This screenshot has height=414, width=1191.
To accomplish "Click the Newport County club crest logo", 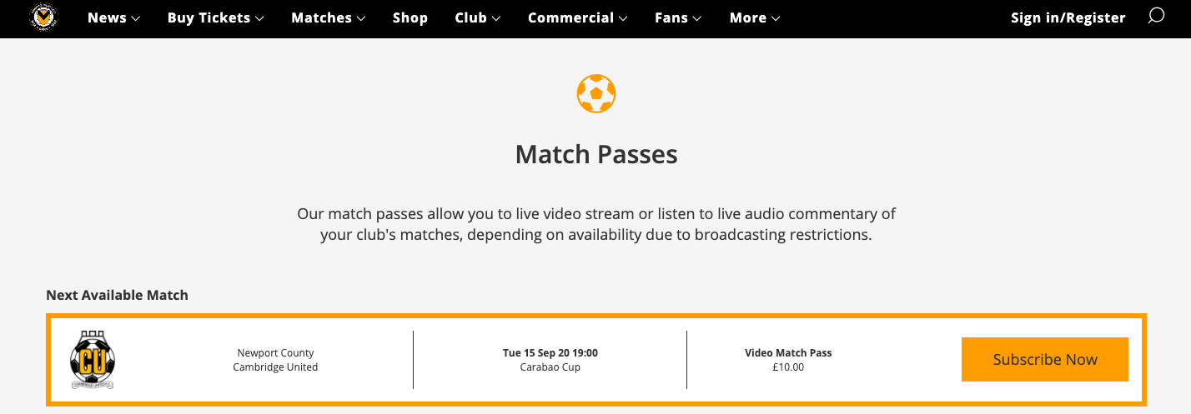I will click(x=42, y=17).
